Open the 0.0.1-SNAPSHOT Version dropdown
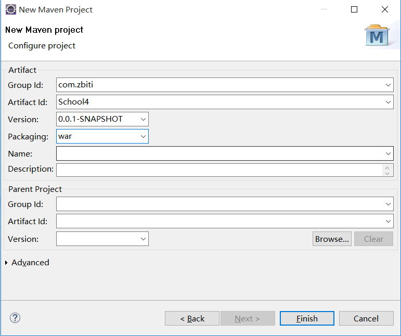This screenshot has height=336, width=401. [144, 119]
